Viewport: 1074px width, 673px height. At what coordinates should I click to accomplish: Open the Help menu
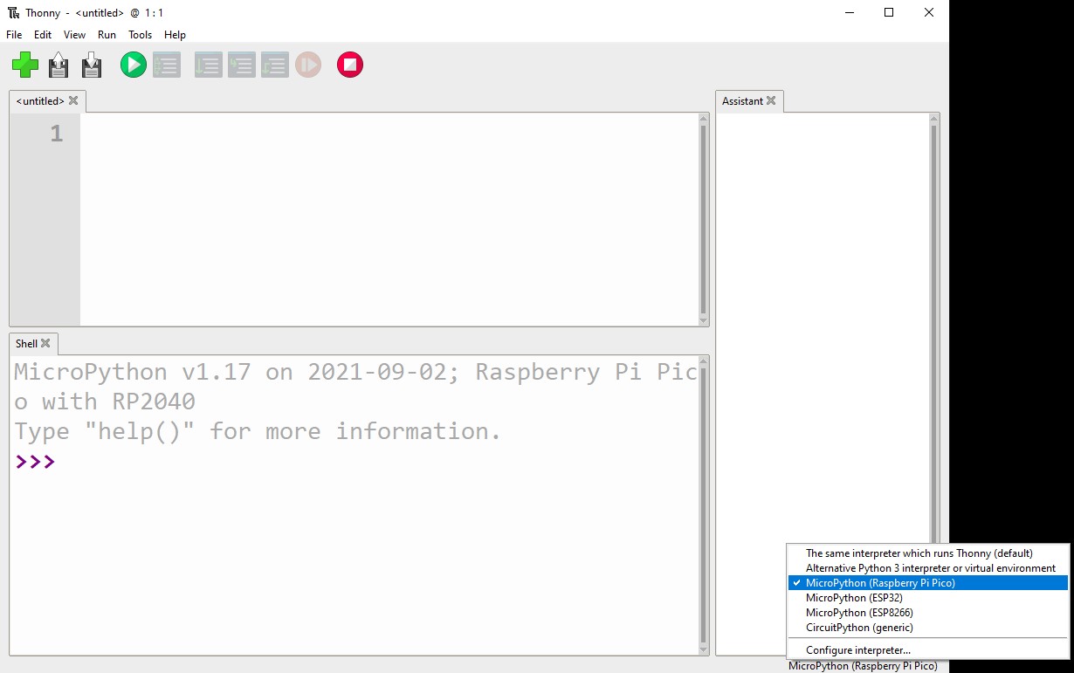pos(176,35)
